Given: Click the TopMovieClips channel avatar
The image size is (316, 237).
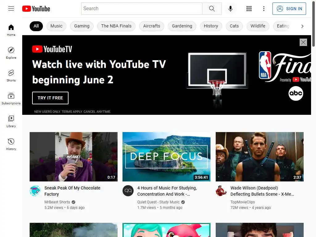Looking at the screenshot, I should (x=221, y=191).
